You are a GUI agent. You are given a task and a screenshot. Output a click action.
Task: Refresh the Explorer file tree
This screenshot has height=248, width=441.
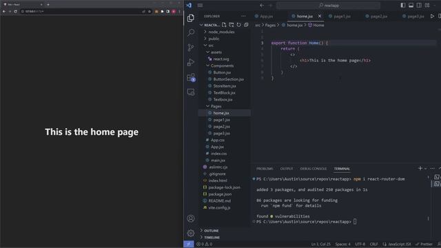click(239, 25)
